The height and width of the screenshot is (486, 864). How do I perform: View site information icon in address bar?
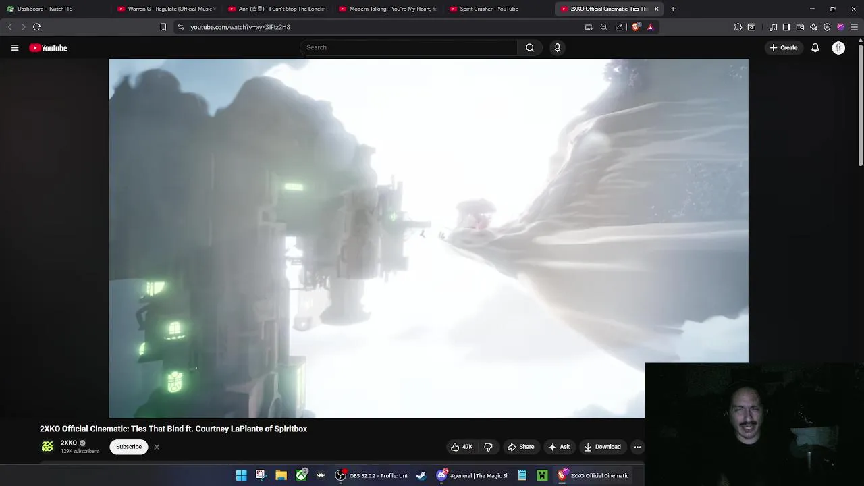pyautogui.click(x=180, y=27)
